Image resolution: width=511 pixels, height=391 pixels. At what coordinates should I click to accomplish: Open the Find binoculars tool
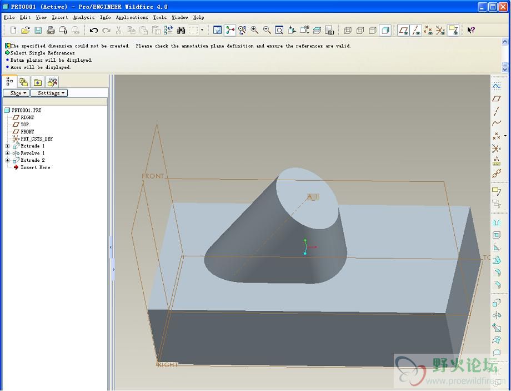point(181,31)
